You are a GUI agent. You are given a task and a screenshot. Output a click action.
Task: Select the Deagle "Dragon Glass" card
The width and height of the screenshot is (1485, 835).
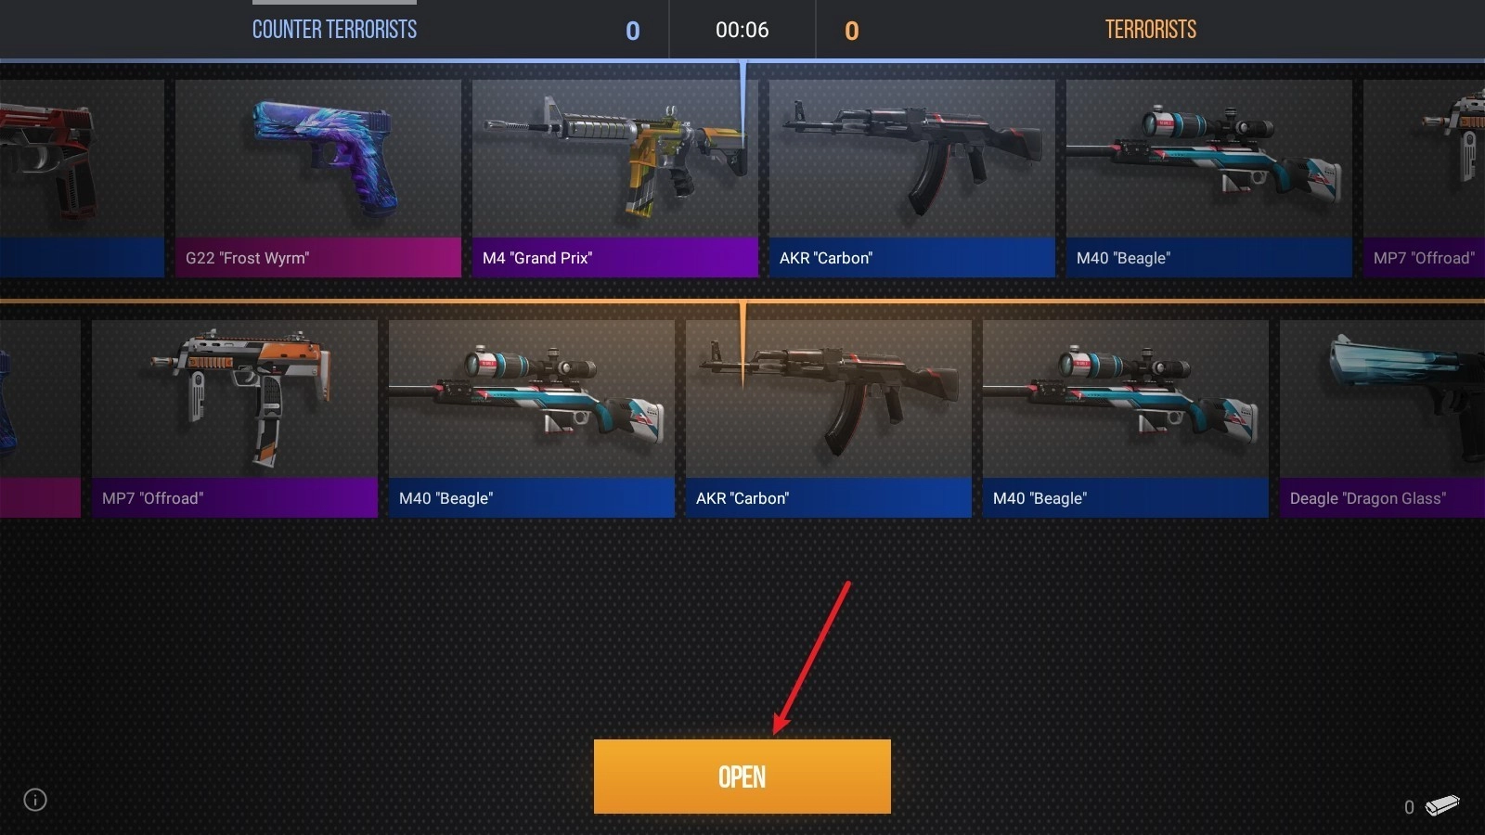click(x=1383, y=418)
